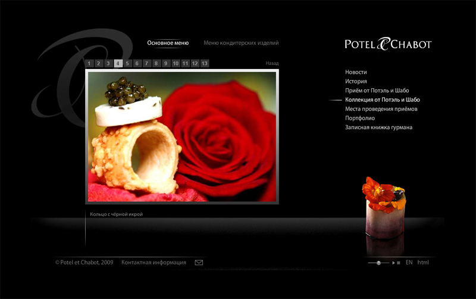The width and height of the screenshot is (476, 299).
Task: Select Места проведения приёмов
Action: point(381,109)
